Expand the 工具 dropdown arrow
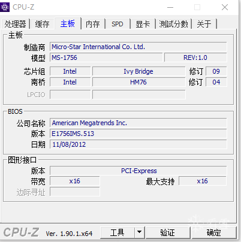This screenshot has width=241, height=242. pos(140,232)
